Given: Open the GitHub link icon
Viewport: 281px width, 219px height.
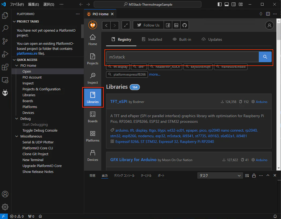Looking at the screenshot, I should 185,25.
